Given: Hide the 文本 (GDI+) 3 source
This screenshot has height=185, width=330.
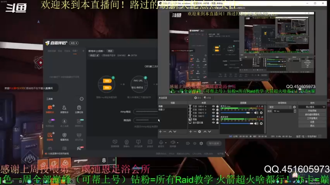Looking at the screenshot, I should point(213,109).
